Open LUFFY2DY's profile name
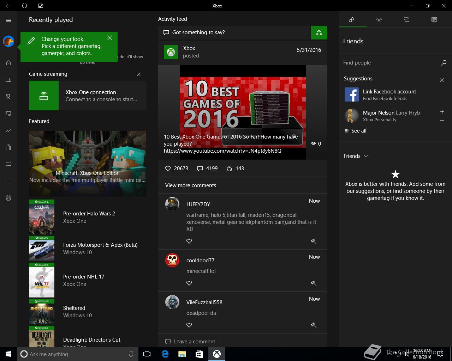The height and width of the screenshot is (361, 452). point(198,204)
